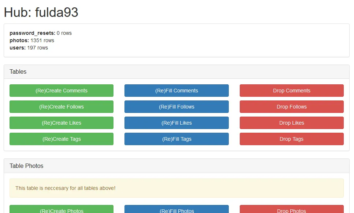Run (Re)Fill Follows

(176, 107)
